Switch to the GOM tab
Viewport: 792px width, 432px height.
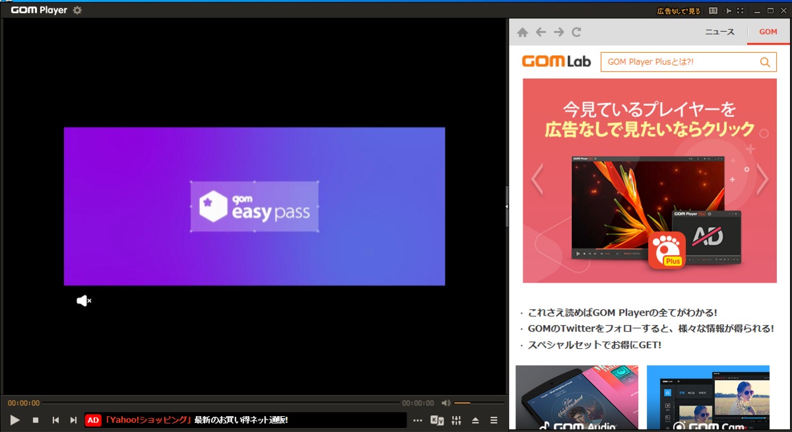(768, 32)
